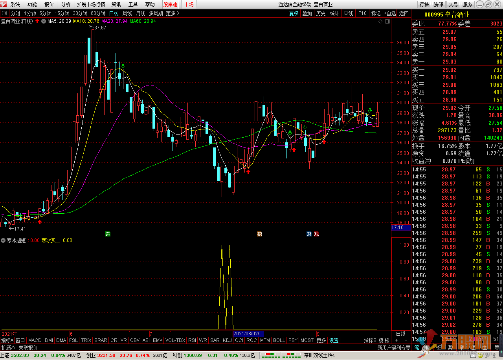Click the 服务 button in title bar
503x360 pixels.
(468, 4)
